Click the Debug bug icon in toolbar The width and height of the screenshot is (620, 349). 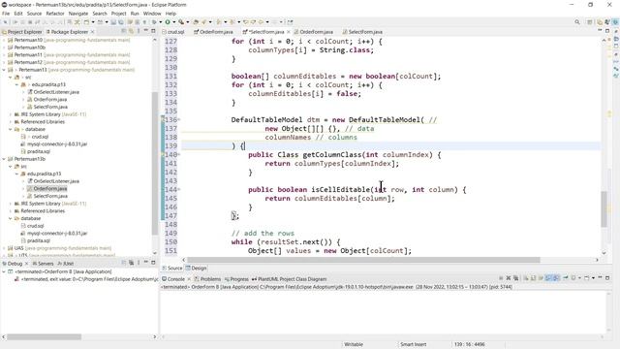pyautogui.click(x=154, y=22)
